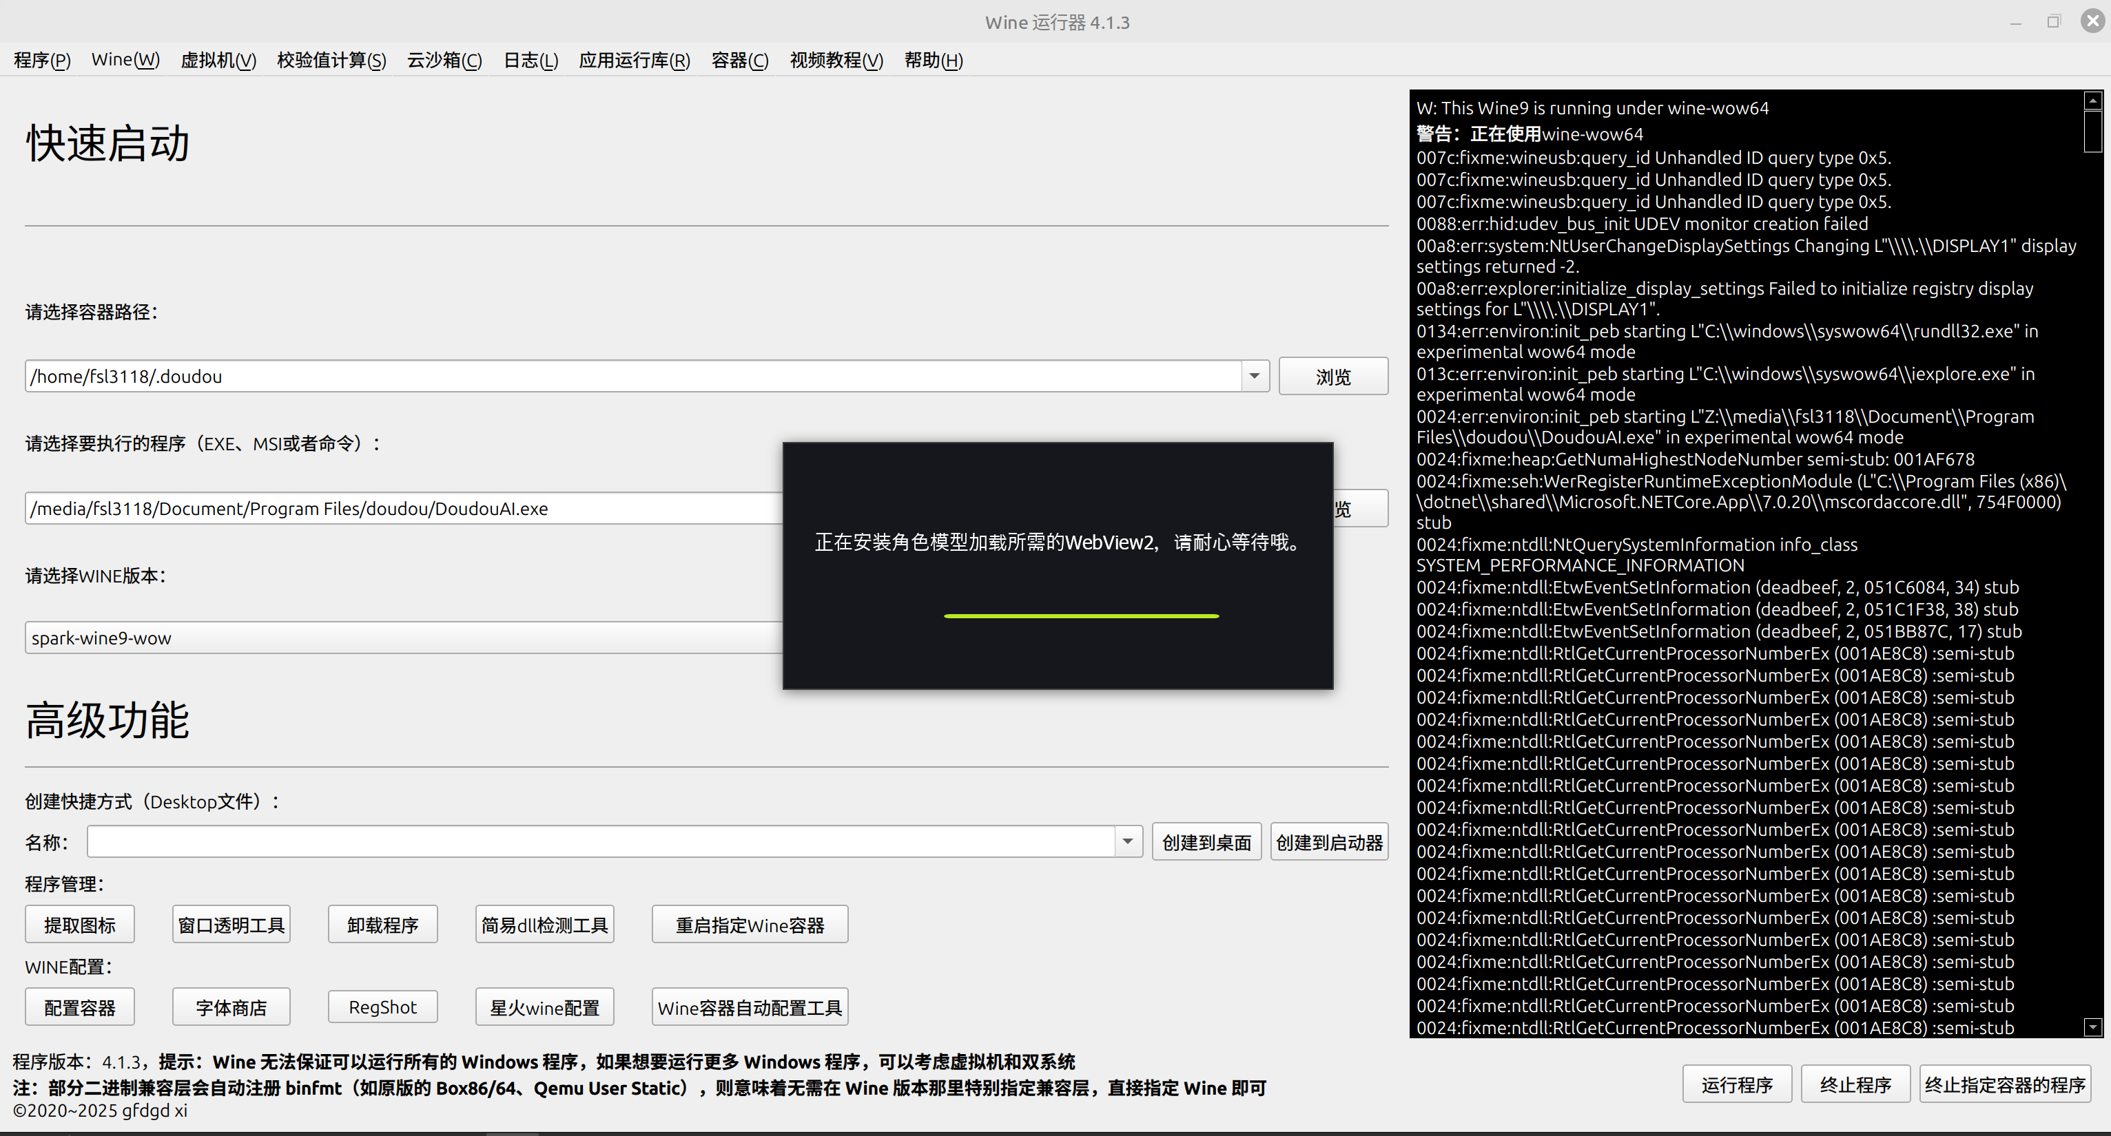Click 浏览 button beside container path

[1332, 376]
